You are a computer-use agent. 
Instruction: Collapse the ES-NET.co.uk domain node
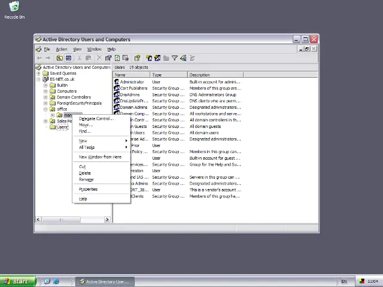pyautogui.click(x=38, y=80)
